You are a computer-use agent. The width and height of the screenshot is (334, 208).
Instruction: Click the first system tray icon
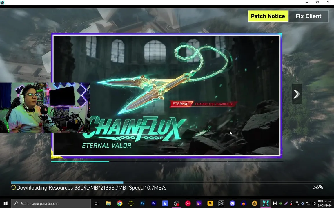[275, 203]
